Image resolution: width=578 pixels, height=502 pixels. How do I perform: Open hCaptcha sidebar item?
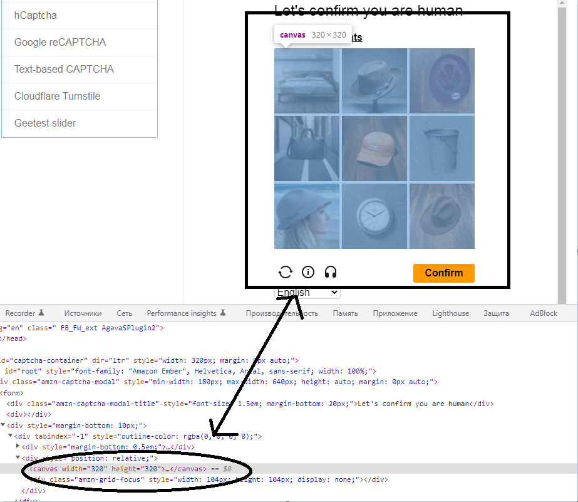(x=80, y=16)
